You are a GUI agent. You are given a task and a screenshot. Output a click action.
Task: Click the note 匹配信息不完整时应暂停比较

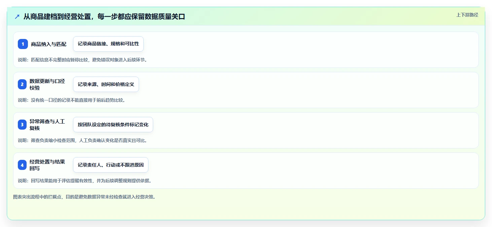click(82, 60)
